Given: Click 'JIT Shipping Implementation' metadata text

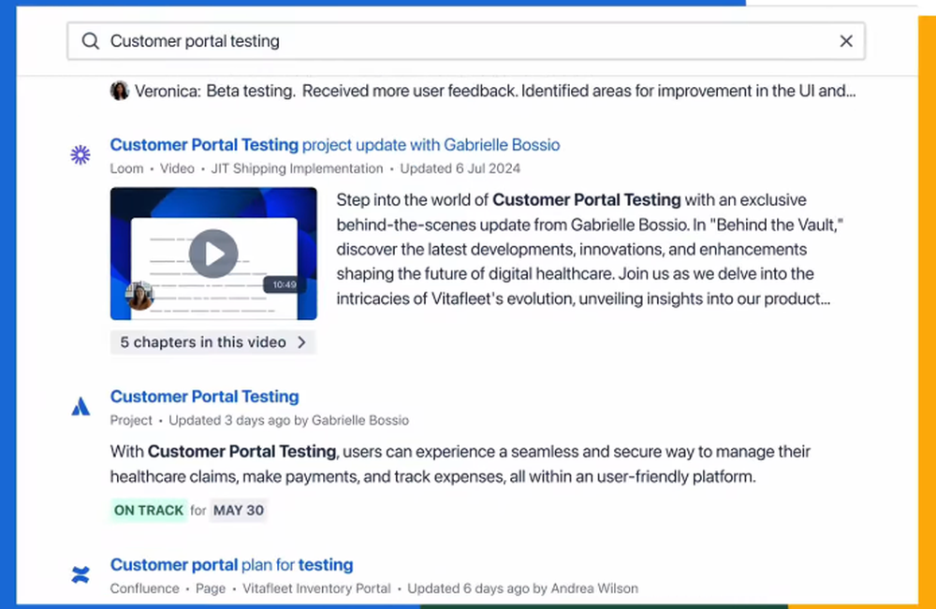Looking at the screenshot, I should 297,168.
